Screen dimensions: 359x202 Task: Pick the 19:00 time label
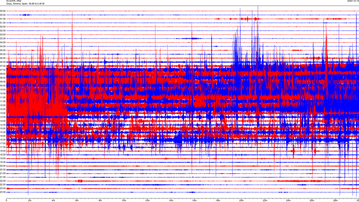point(3,159)
